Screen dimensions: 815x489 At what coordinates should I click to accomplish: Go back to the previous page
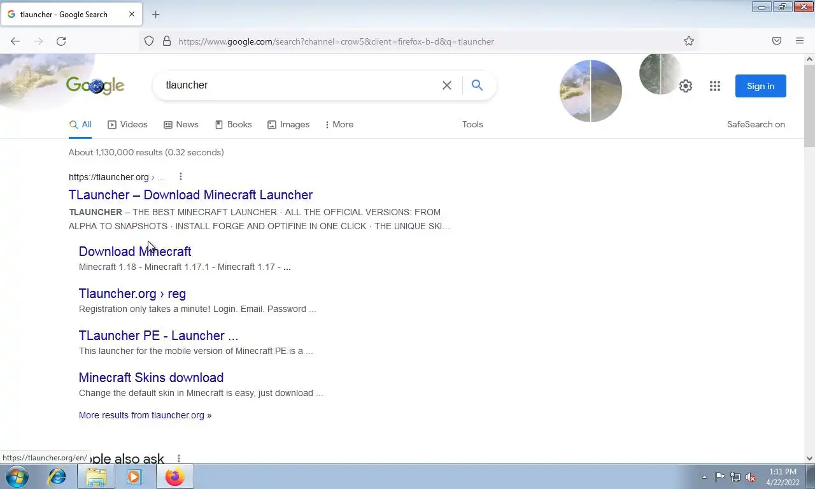15,41
